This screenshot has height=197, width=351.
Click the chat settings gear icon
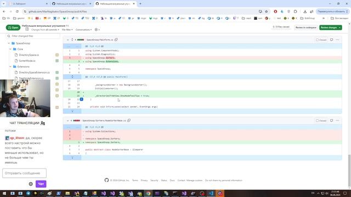coord(31,184)
